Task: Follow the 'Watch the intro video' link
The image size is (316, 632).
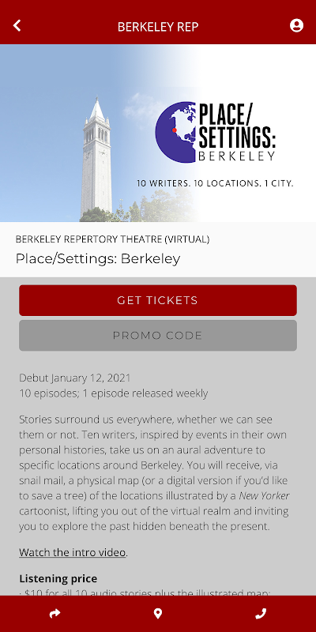Action: click(x=73, y=552)
